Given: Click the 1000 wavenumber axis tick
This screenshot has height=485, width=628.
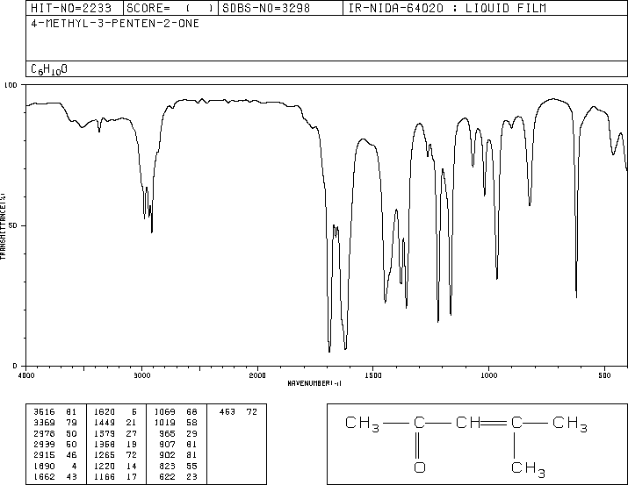Looking at the screenshot, I should 488,375.
